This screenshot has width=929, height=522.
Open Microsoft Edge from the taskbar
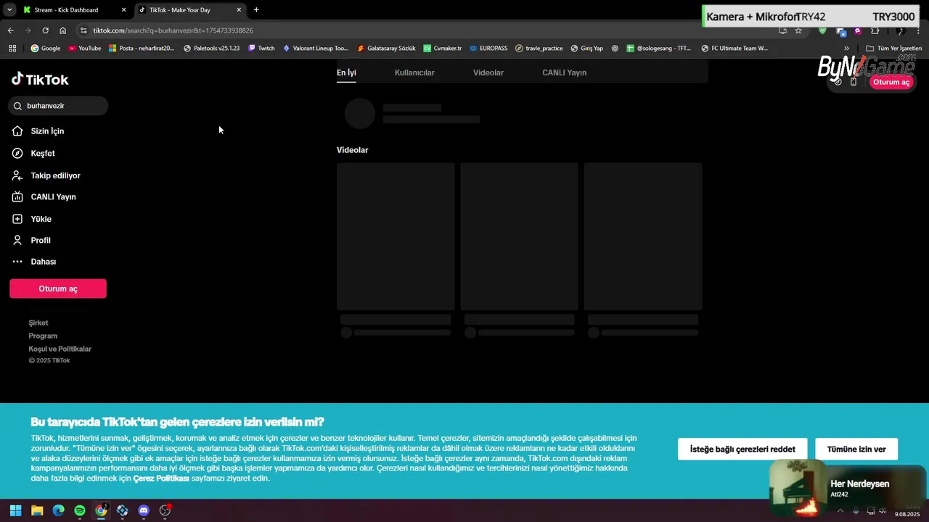(x=58, y=510)
